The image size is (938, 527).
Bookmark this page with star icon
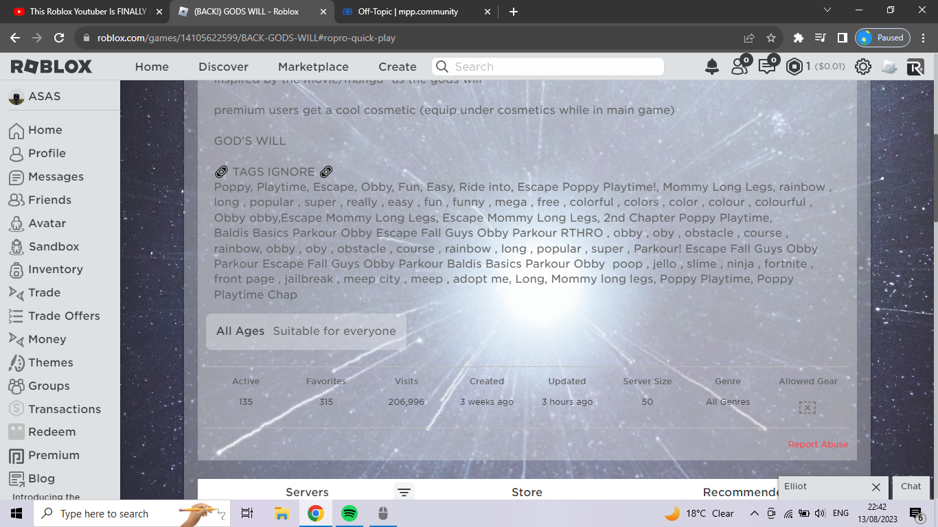pyautogui.click(x=771, y=38)
